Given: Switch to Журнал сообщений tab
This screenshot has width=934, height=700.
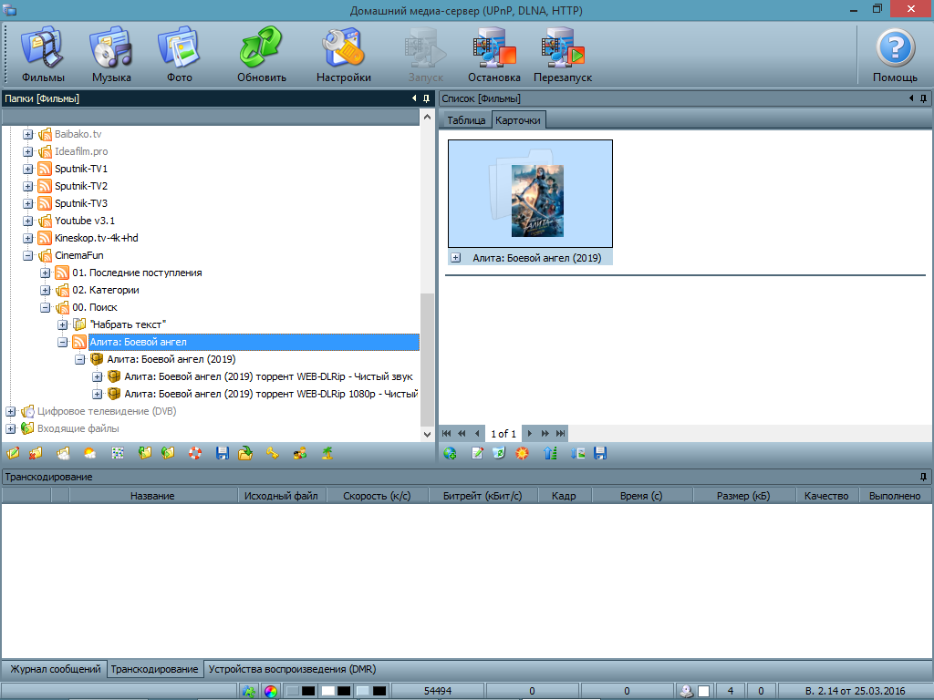Looking at the screenshot, I should [54, 669].
